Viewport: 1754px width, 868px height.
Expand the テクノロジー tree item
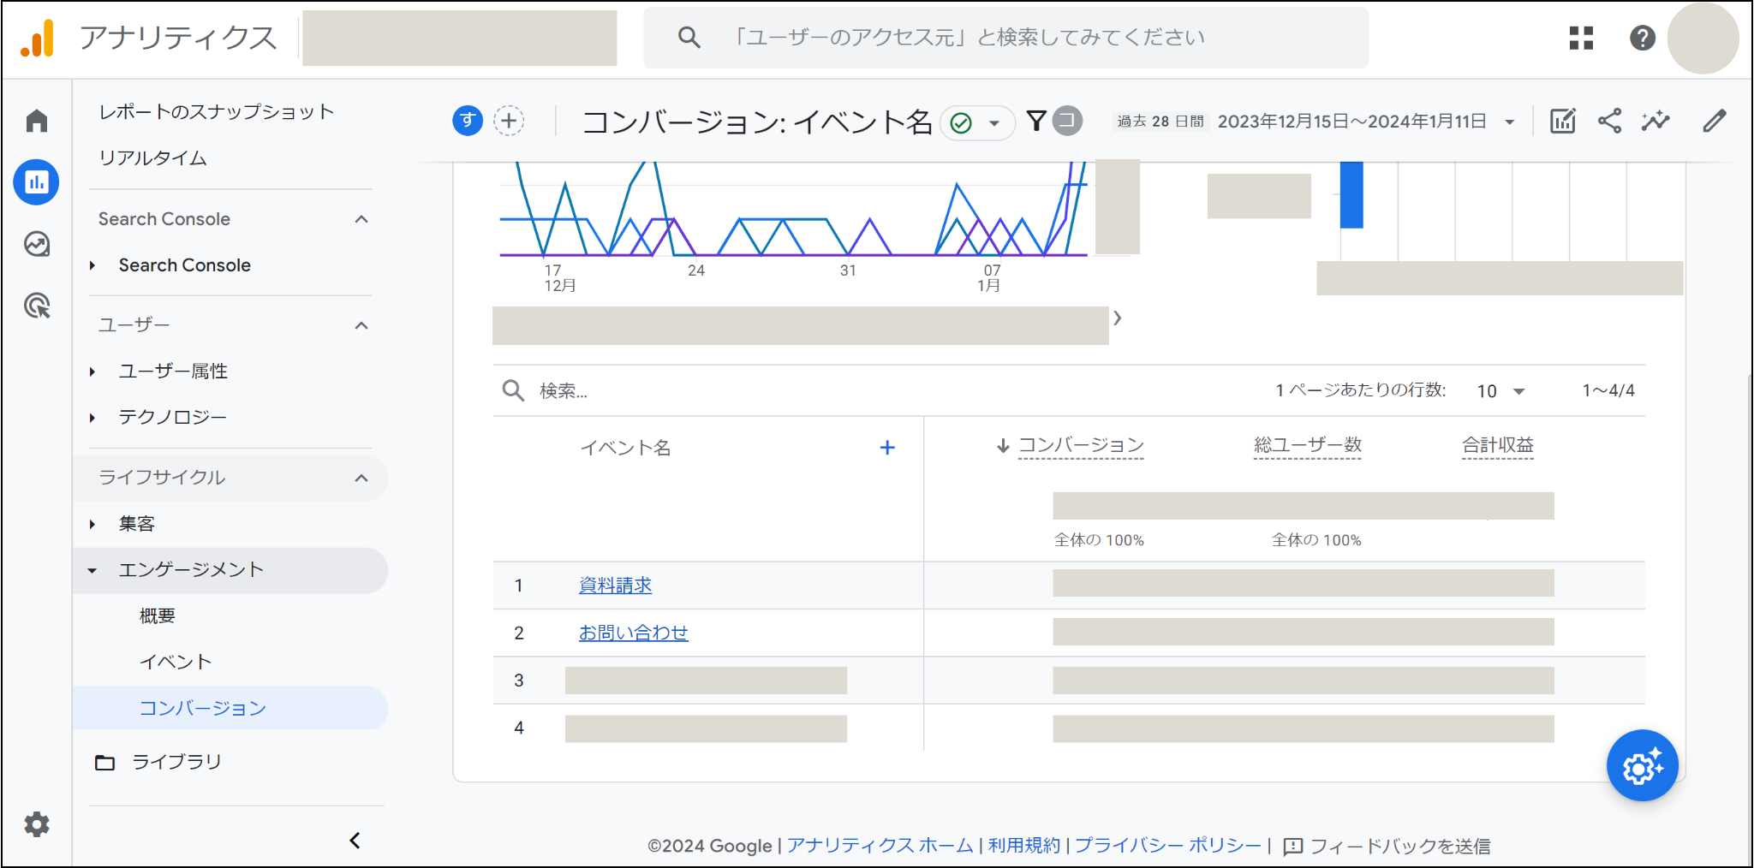point(92,418)
